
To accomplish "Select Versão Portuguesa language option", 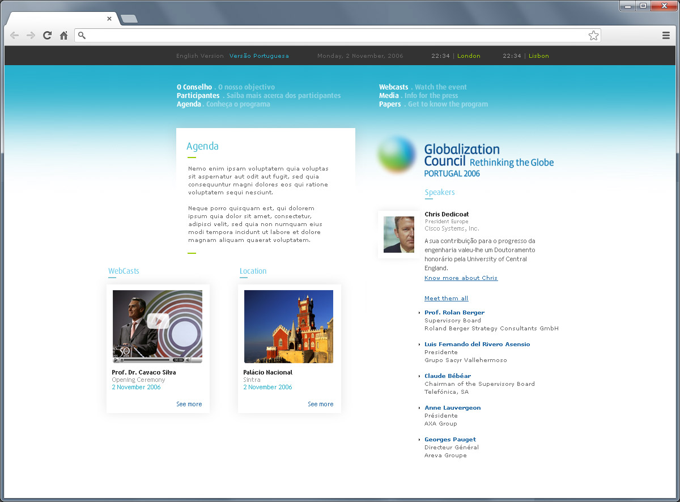I will (259, 56).
